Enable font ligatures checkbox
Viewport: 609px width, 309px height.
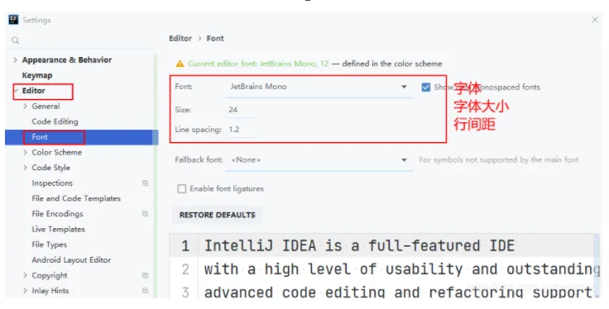[181, 189]
